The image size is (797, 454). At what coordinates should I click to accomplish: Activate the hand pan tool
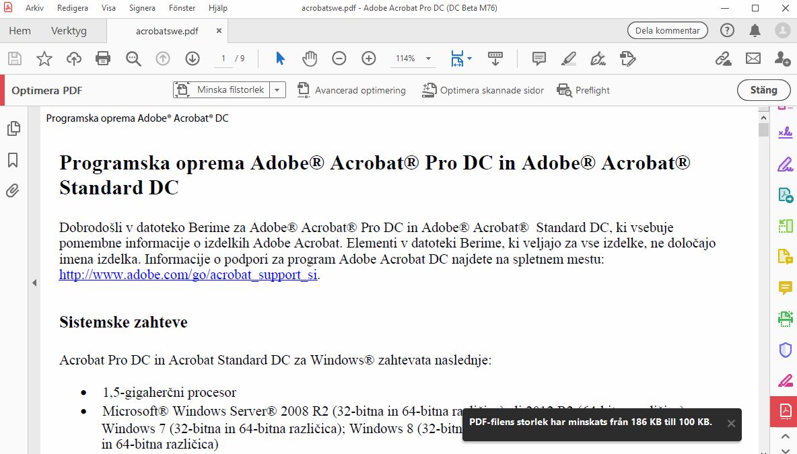click(x=309, y=59)
